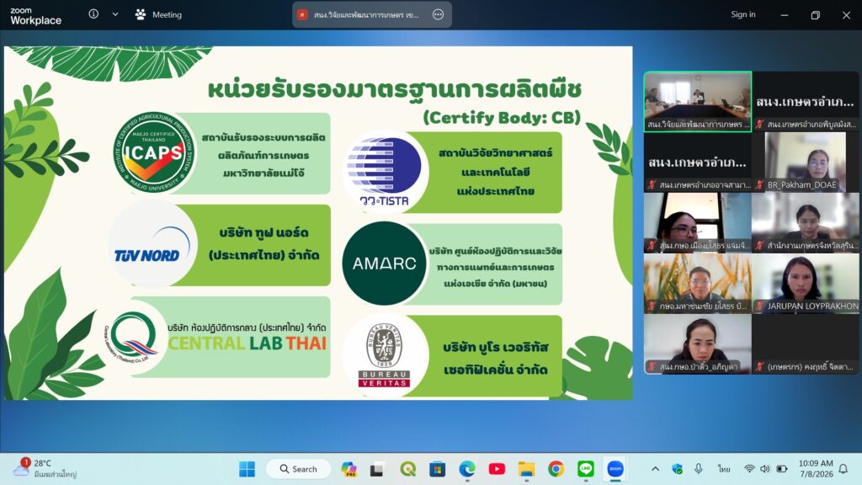The height and width of the screenshot is (485, 862).
Task: Open LINE app from the taskbar
Action: point(586,469)
